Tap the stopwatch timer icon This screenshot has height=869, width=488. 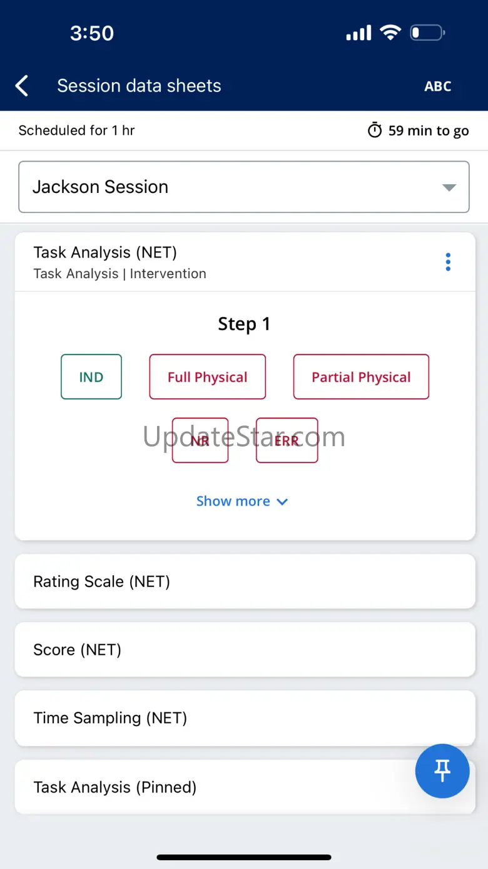point(374,130)
